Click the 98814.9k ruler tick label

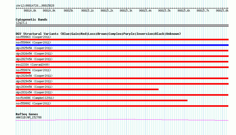tap(49, 11)
